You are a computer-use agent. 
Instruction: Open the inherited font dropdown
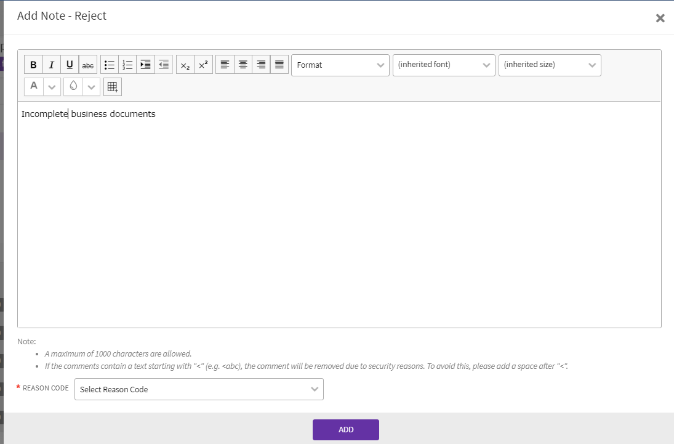point(443,65)
